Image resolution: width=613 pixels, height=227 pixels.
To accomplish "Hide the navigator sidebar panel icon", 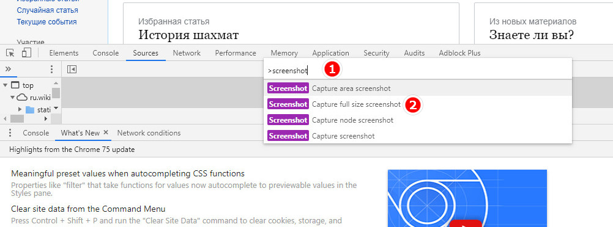I will [x=72, y=70].
